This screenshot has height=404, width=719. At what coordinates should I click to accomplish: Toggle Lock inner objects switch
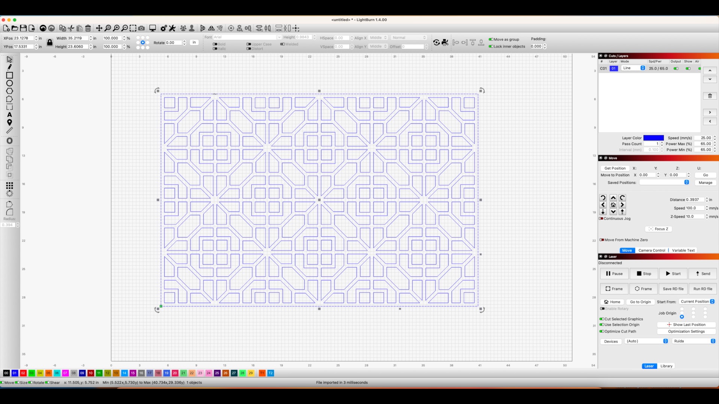(x=491, y=46)
